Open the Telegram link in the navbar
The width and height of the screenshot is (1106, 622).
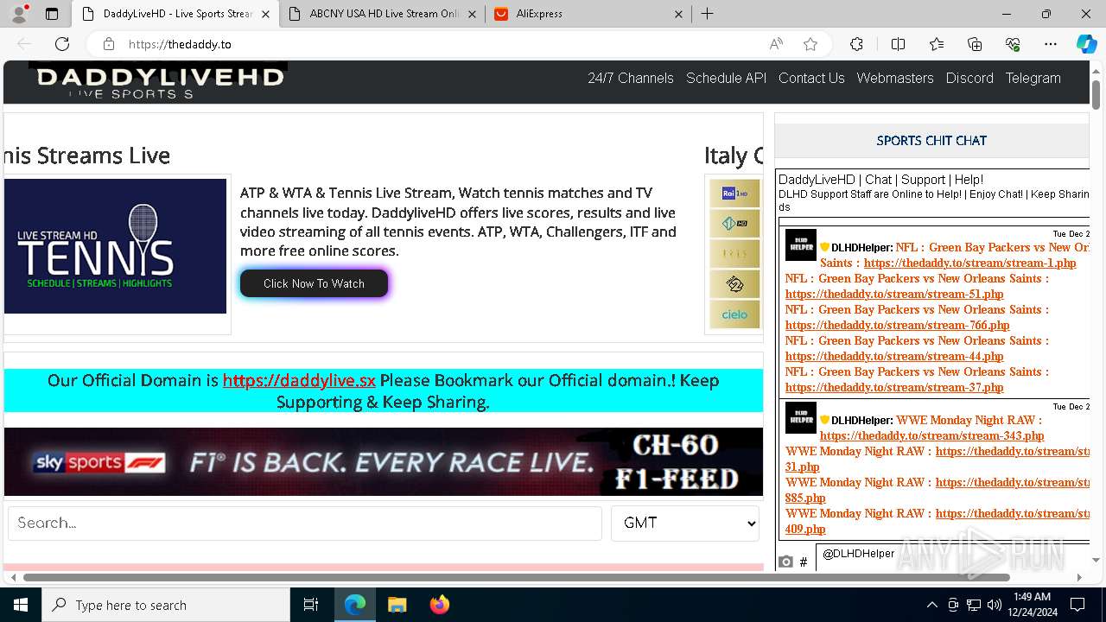1033,78
